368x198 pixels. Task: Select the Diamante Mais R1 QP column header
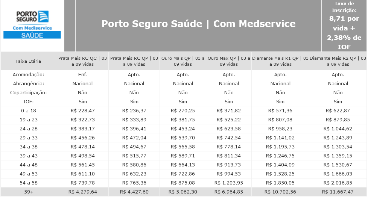[280, 61]
